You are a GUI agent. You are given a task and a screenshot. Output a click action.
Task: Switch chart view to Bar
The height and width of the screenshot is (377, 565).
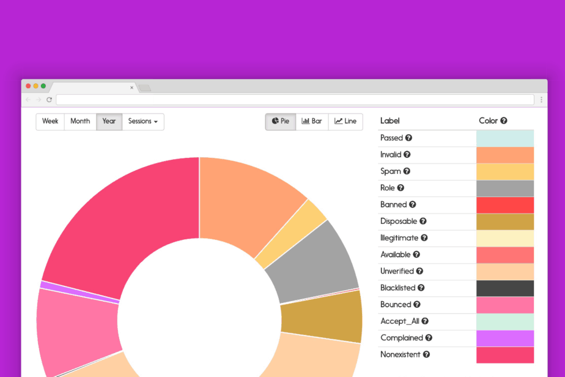[312, 122]
